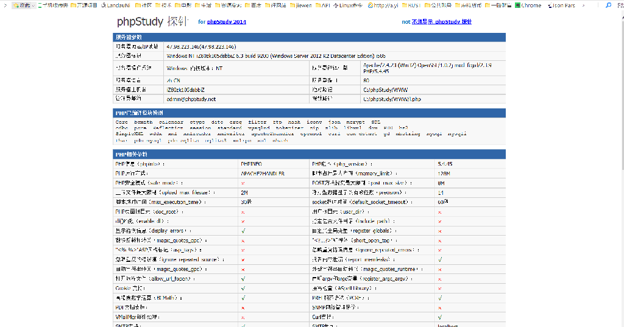
Task: Expand the sidebar arrow left of 收藏
Action: tap(5, 5)
